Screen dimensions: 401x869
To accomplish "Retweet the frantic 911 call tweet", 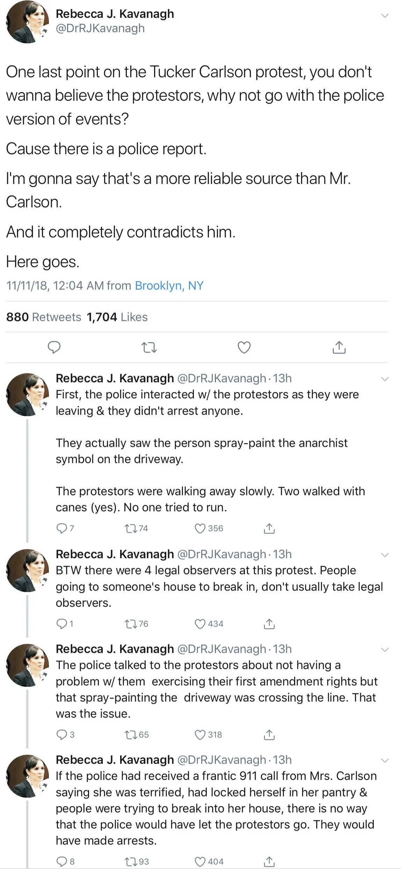I will 131,861.
